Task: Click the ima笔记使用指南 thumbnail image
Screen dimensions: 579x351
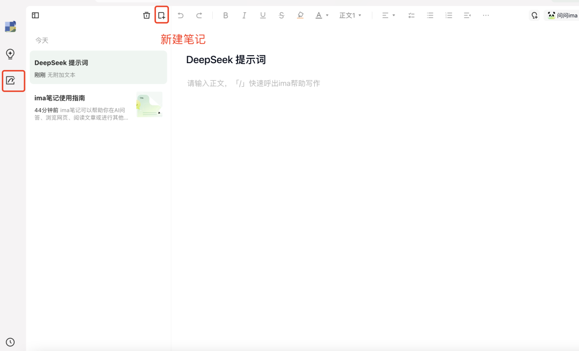Action: pos(149,104)
